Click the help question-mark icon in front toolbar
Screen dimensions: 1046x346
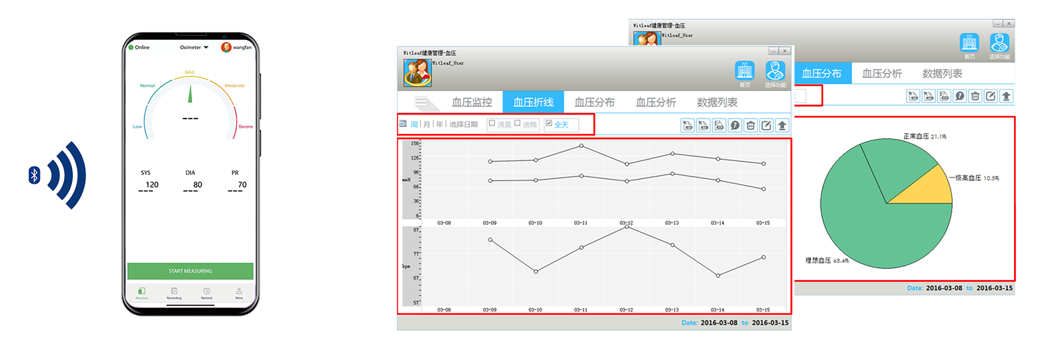pyautogui.click(x=734, y=125)
